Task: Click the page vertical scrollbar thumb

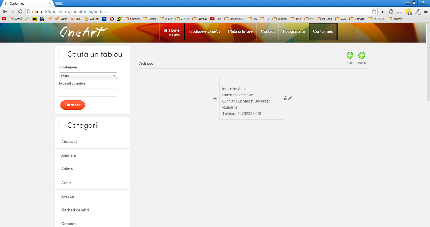Action: (x=428, y=62)
